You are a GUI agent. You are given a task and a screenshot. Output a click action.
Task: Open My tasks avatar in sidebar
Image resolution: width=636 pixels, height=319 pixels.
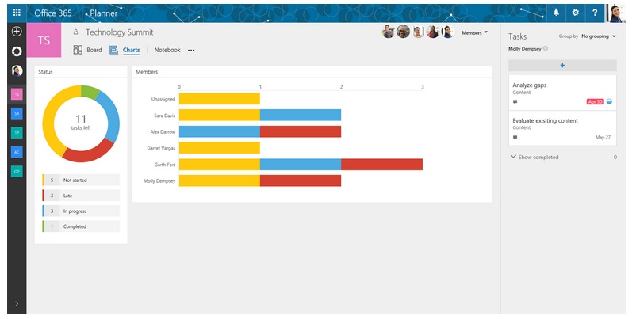(17, 70)
